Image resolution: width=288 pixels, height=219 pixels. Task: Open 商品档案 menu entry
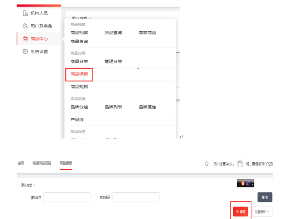pos(79,33)
